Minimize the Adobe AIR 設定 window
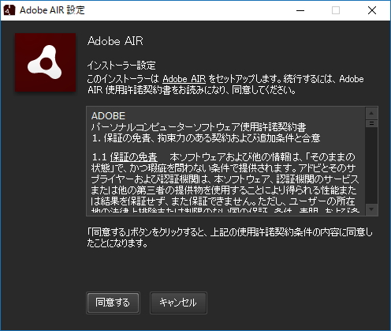The width and height of the screenshot is (391, 331). (300, 10)
